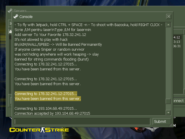The height and width of the screenshot is (139, 185).
Task: Click the Steam icon in Console title bar
Action: pyautogui.click(x=16, y=17)
